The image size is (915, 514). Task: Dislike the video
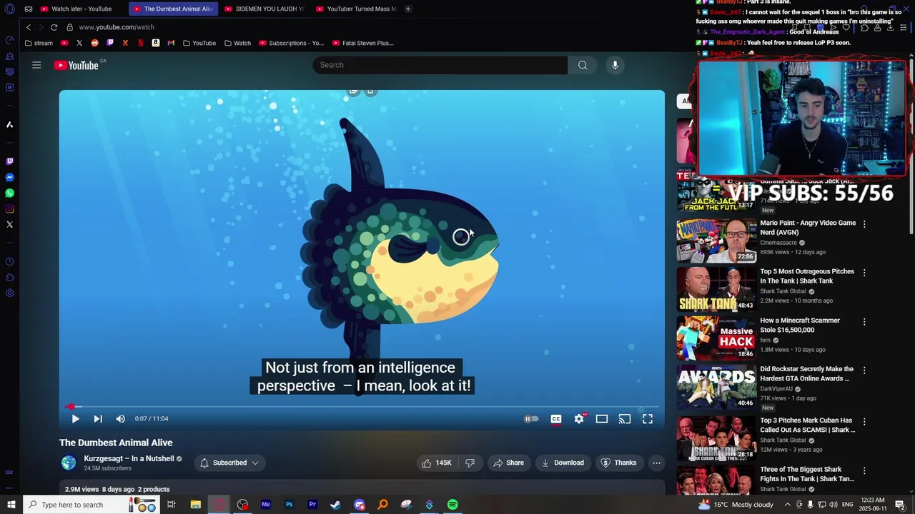click(x=470, y=463)
